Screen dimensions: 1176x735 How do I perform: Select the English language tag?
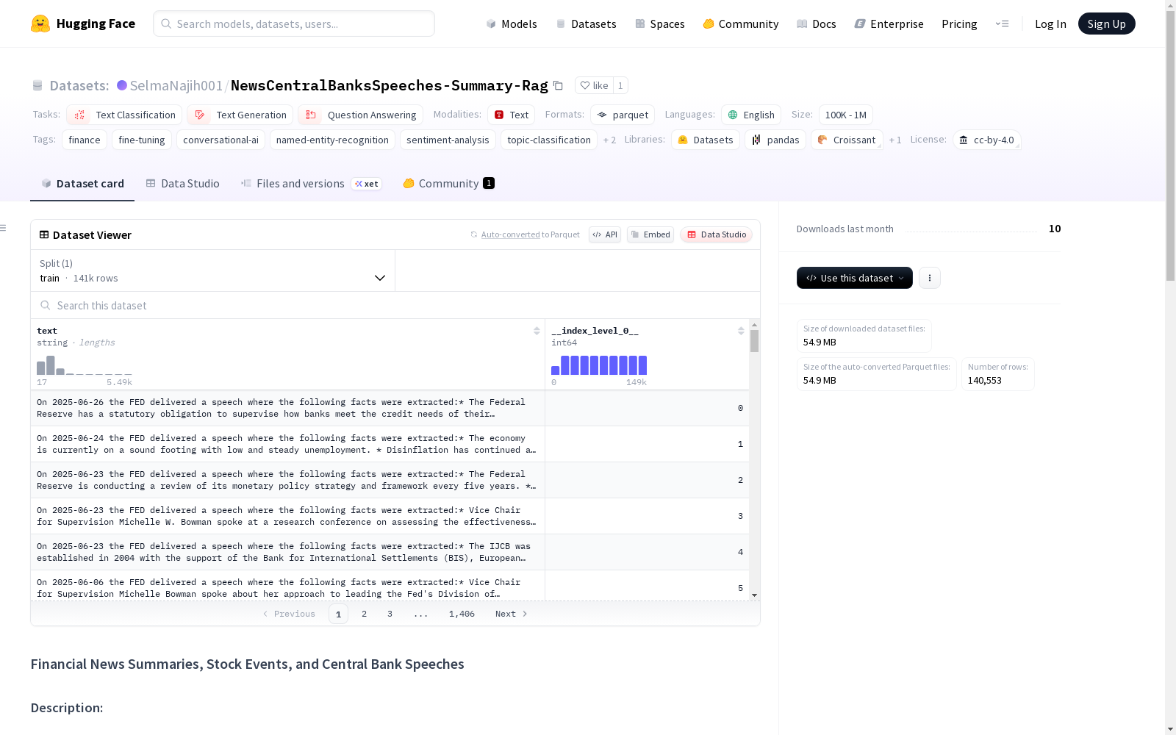pyautogui.click(x=751, y=115)
